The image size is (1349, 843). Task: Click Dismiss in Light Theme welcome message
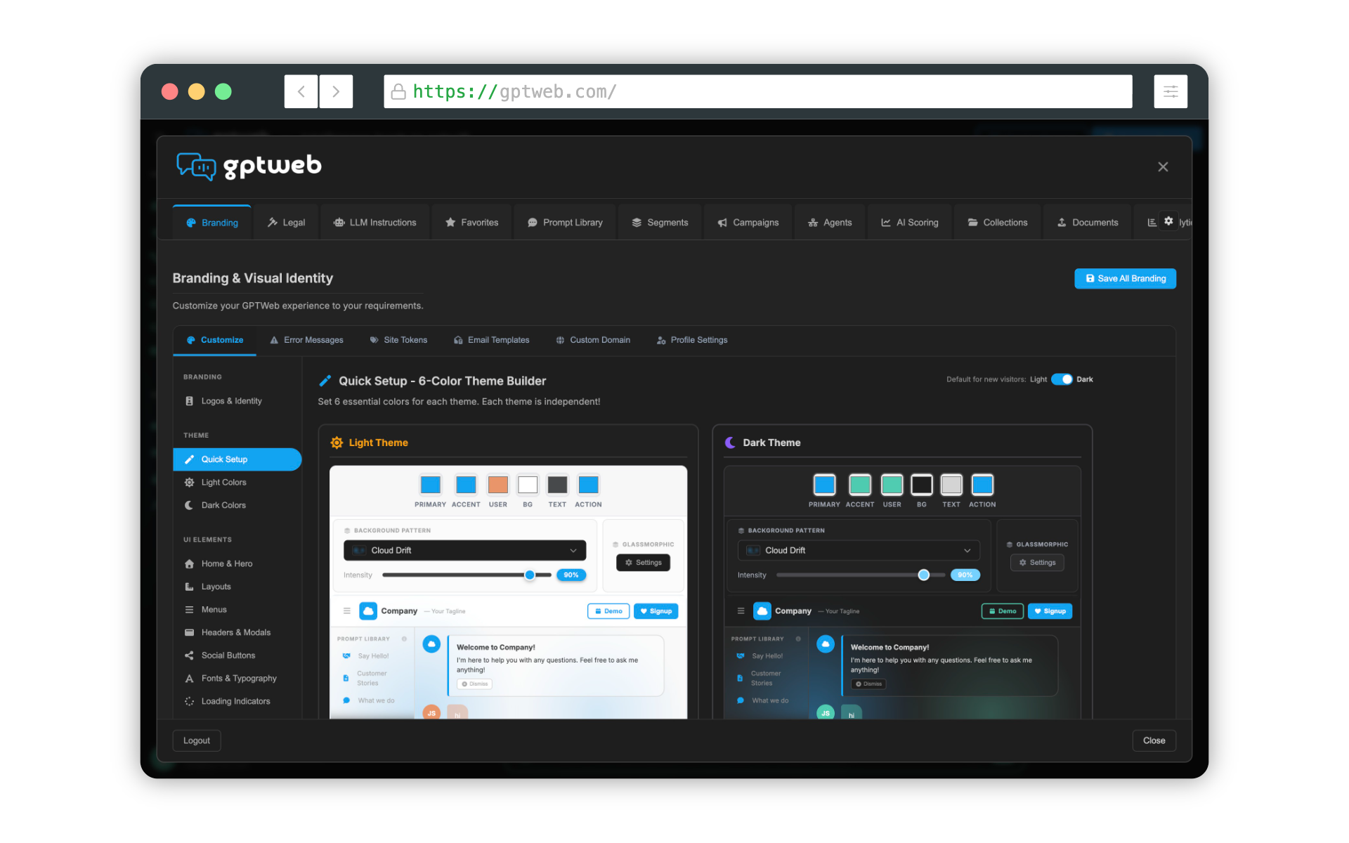[x=475, y=684]
